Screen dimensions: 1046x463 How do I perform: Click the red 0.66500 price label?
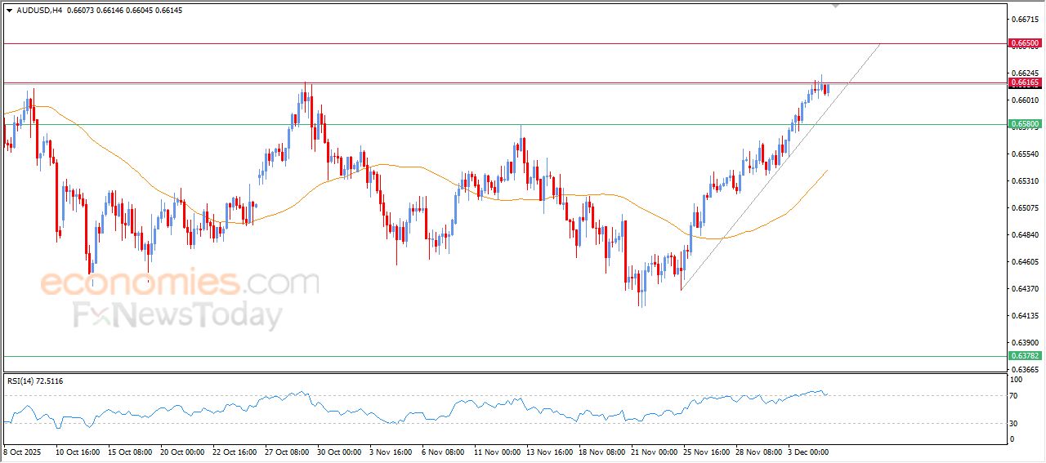pyautogui.click(x=1024, y=42)
